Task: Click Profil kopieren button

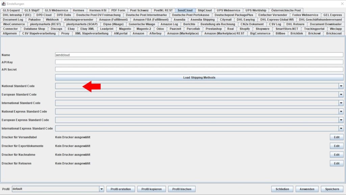Action: click(152, 189)
